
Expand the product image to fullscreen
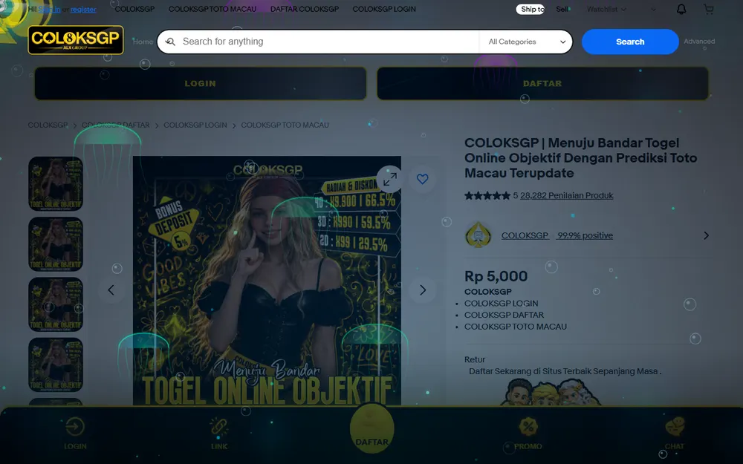coord(389,179)
